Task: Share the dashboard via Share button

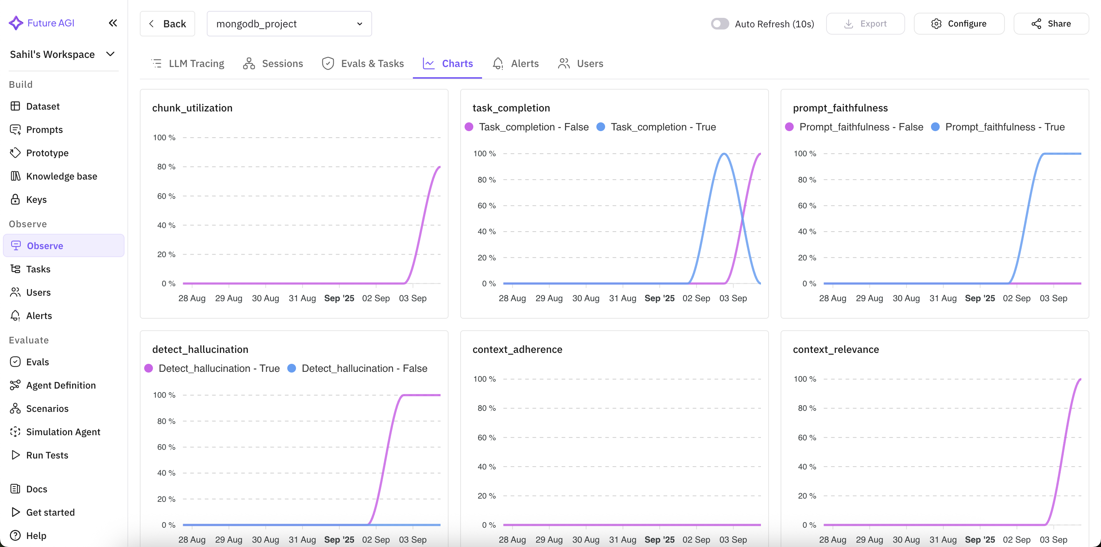Action: point(1051,24)
